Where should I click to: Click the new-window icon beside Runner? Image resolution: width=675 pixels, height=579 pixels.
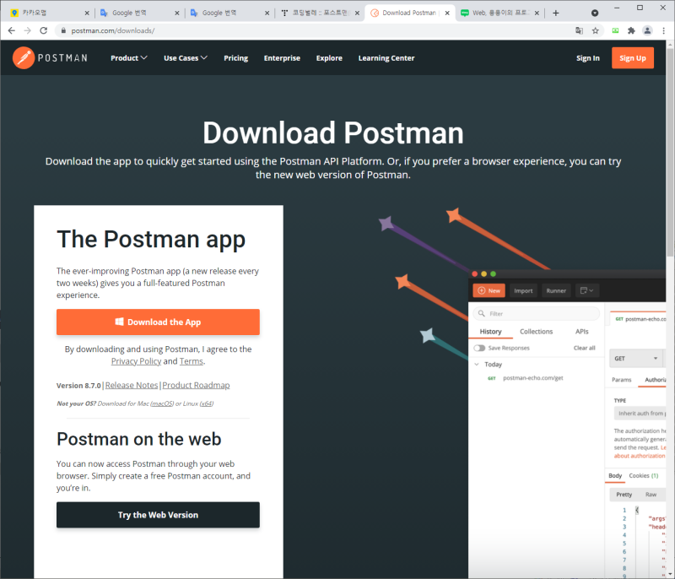[586, 289]
